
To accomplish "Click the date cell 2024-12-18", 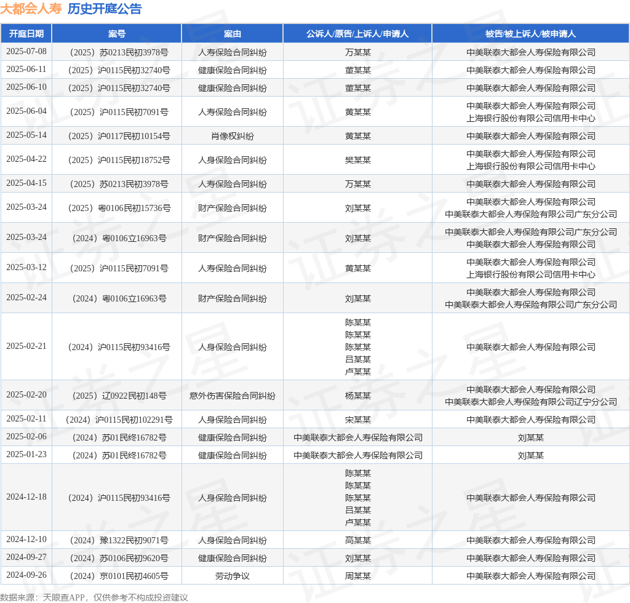I will click(x=26, y=497).
